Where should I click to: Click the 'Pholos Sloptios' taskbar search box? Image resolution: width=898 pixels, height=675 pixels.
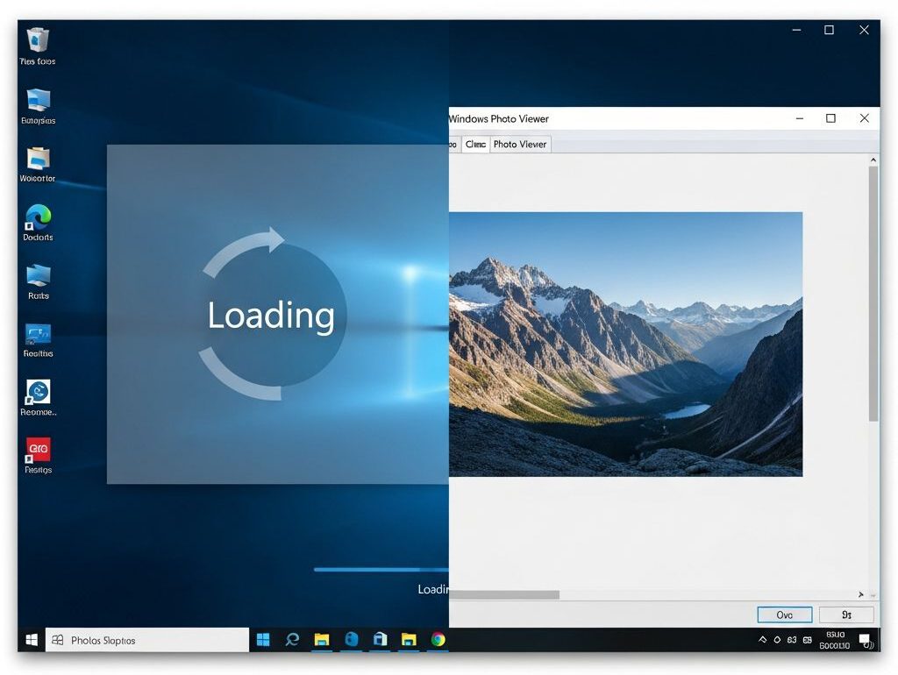pyautogui.click(x=147, y=640)
